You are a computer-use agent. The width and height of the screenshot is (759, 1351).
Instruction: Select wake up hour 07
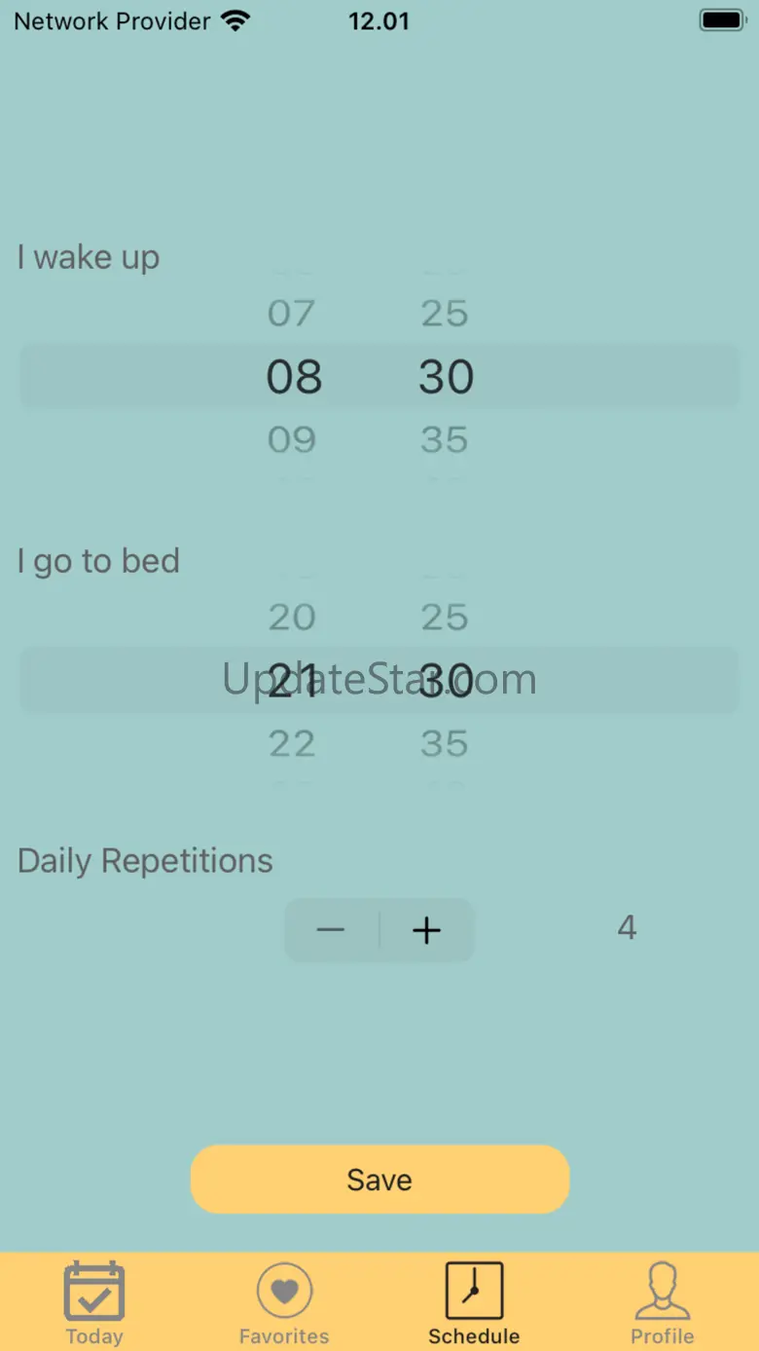[x=292, y=314]
